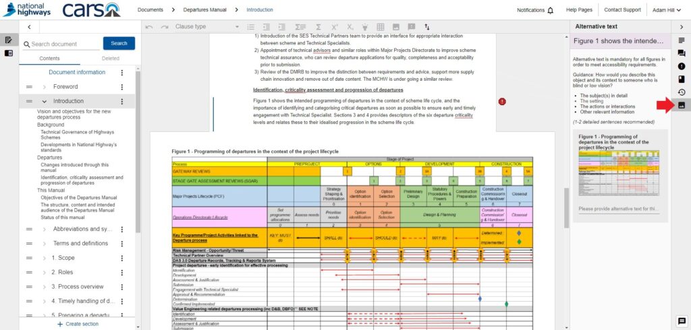
Task: Click the blue Search button
Action: 119,43
